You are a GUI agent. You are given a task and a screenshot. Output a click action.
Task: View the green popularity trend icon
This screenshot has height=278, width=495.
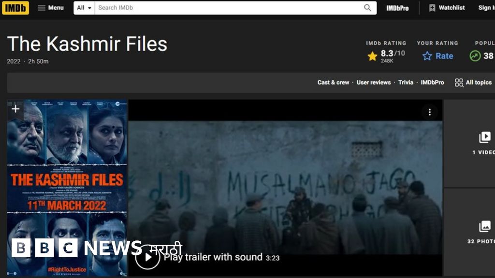pyautogui.click(x=475, y=56)
